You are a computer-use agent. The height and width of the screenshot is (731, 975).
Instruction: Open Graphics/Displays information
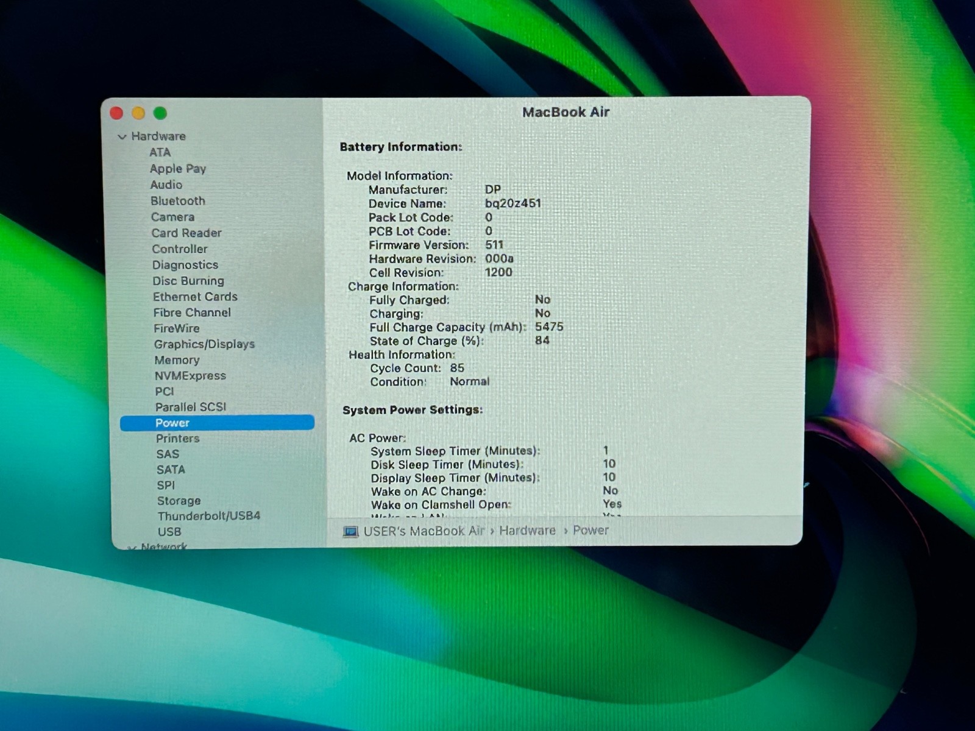(204, 344)
